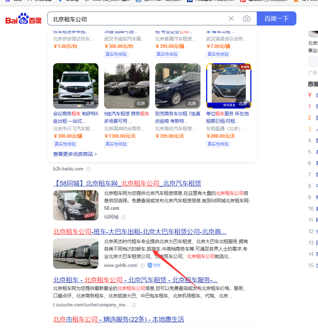Click the 百度一下 search button

tap(277, 18)
